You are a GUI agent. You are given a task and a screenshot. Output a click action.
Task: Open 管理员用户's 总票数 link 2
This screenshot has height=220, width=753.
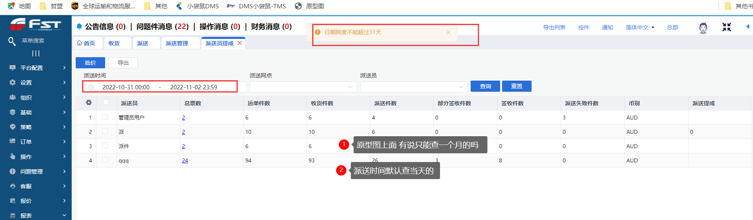coord(184,118)
